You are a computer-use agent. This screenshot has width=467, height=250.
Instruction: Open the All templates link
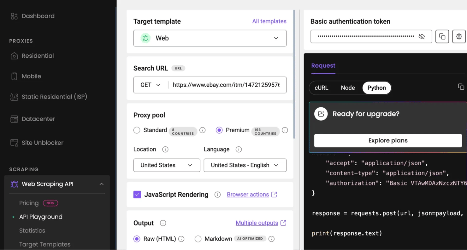pyautogui.click(x=269, y=21)
